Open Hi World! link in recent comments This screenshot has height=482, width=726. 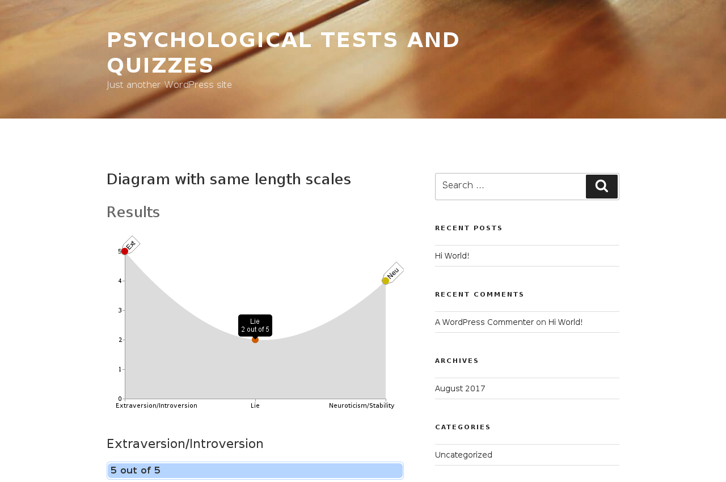[x=565, y=322]
